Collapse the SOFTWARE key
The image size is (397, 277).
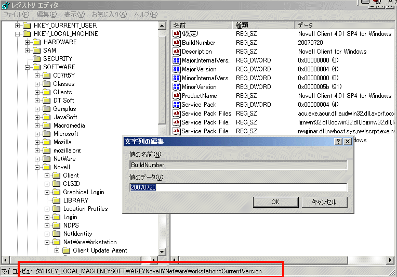(27, 67)
